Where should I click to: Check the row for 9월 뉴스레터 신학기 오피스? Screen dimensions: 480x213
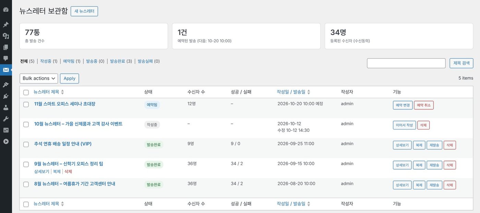click(26, 164)
